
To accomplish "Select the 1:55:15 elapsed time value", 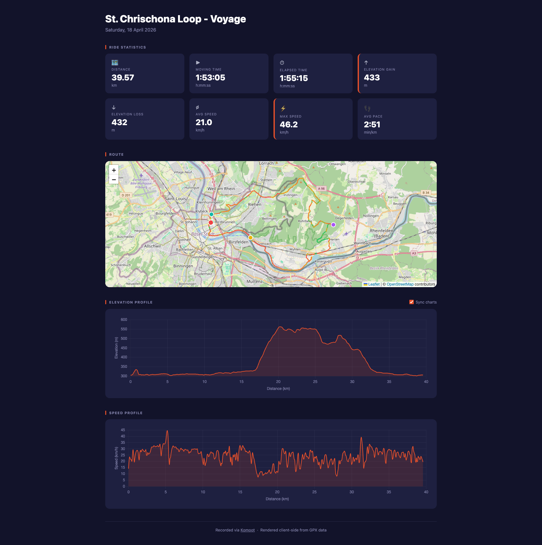I will 294,78.
